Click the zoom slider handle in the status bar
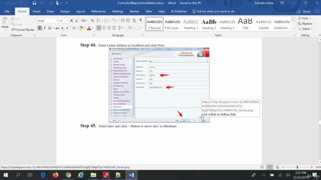Screen dimensions: 321x180 pos(297,167)
